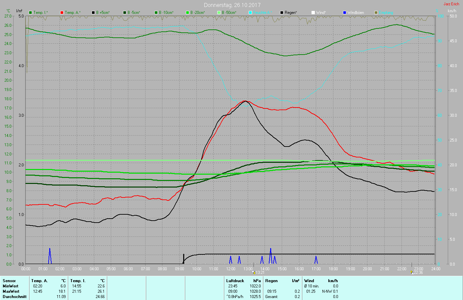Click the Durchschnitt row label

(15, 297)
